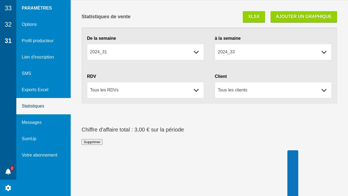
Task: Open SumUp settings
Action: coord(29,139)
